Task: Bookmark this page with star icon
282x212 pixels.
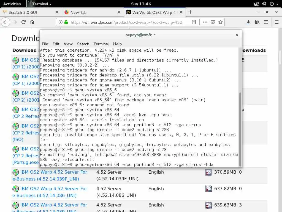Action: [221, 22]
